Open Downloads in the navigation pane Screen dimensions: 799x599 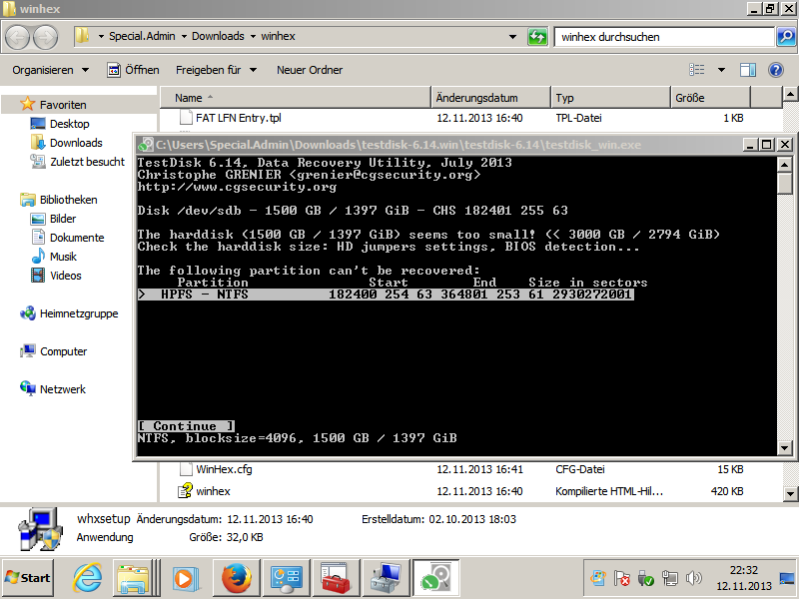[x=76, y=143]
